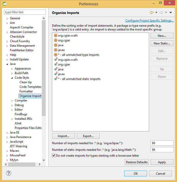Select AspectJ Compiler preference page
The width and height of the screenshot is (177, 182).
pos(22,27)
